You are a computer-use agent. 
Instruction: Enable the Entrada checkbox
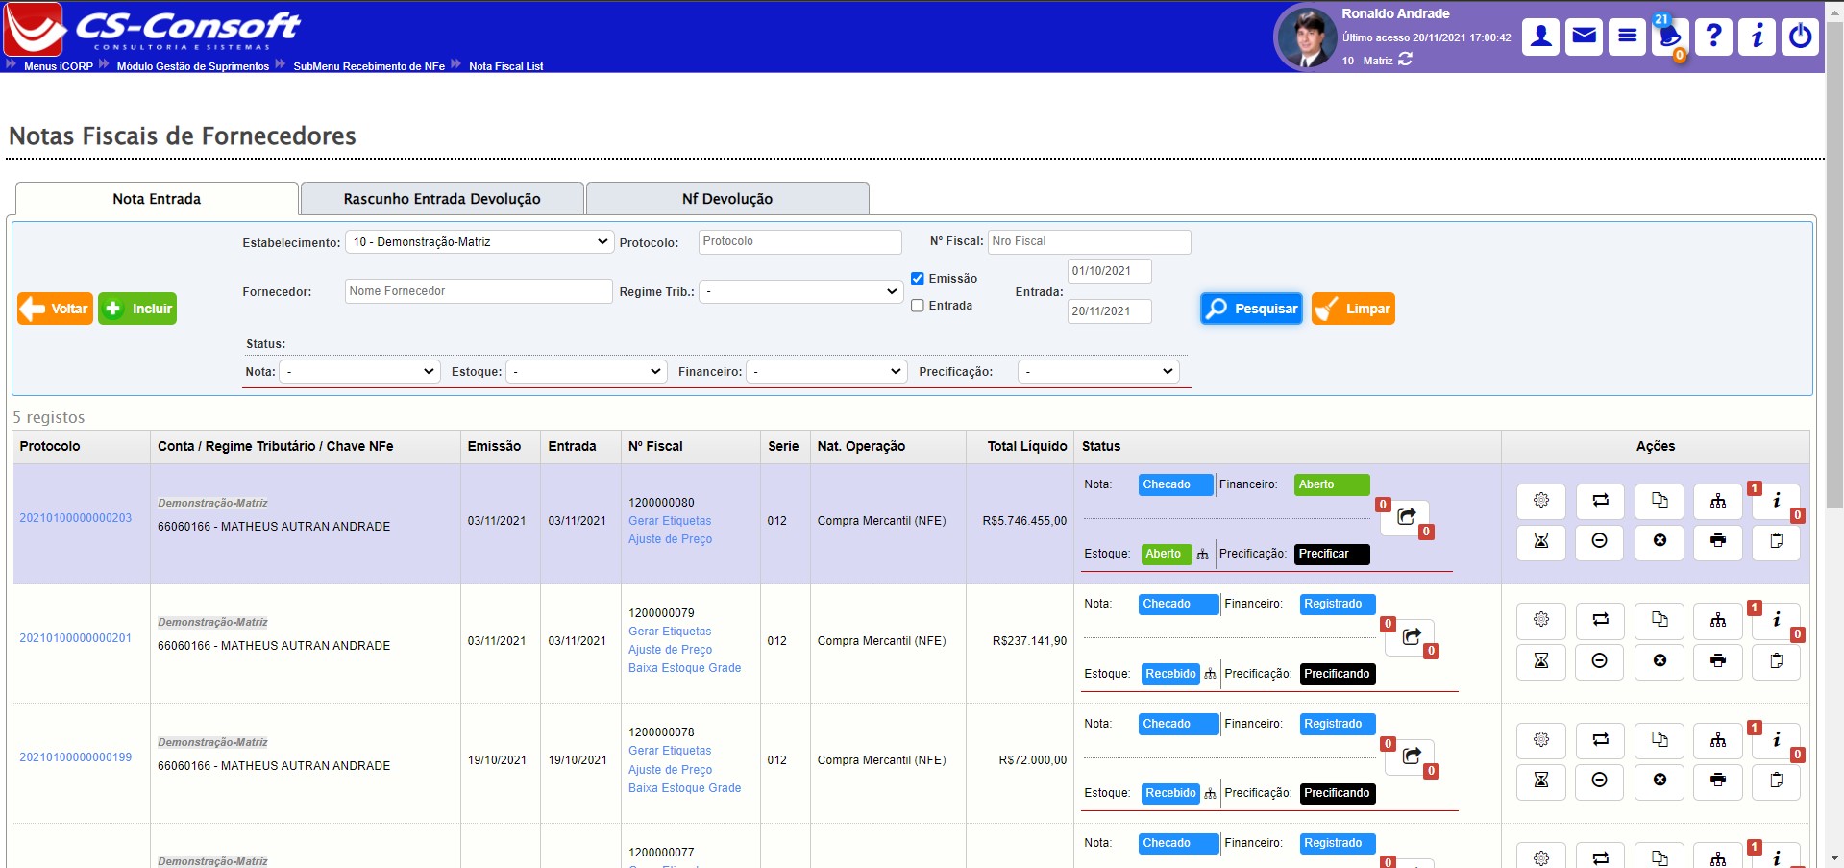(918, 306)
